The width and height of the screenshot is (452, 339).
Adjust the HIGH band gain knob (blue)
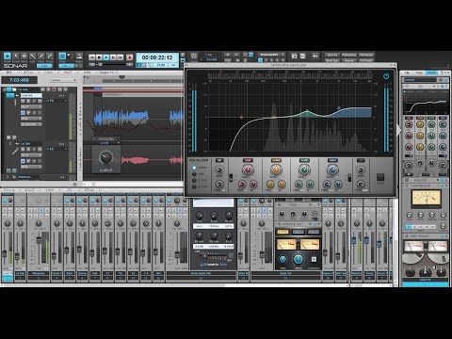coord(332,169)
